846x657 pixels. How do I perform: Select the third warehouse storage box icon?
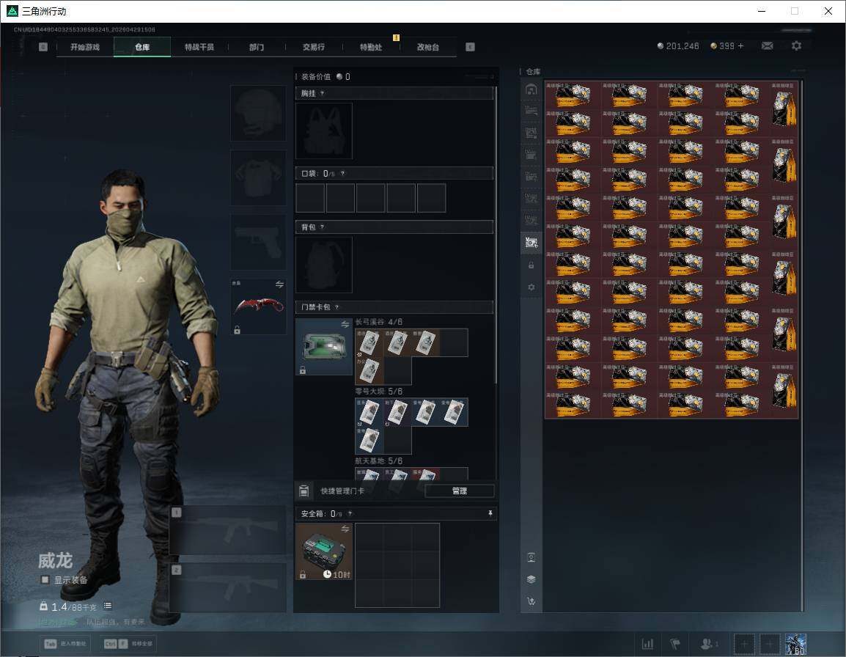[531, 133]
